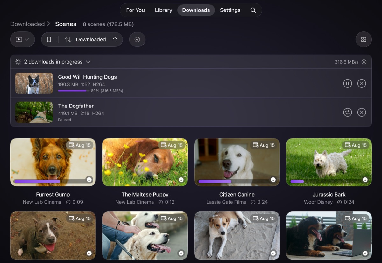Open Lassie Gate Films studio link
This screenshot has width=382, height=263.
[226, 202]
